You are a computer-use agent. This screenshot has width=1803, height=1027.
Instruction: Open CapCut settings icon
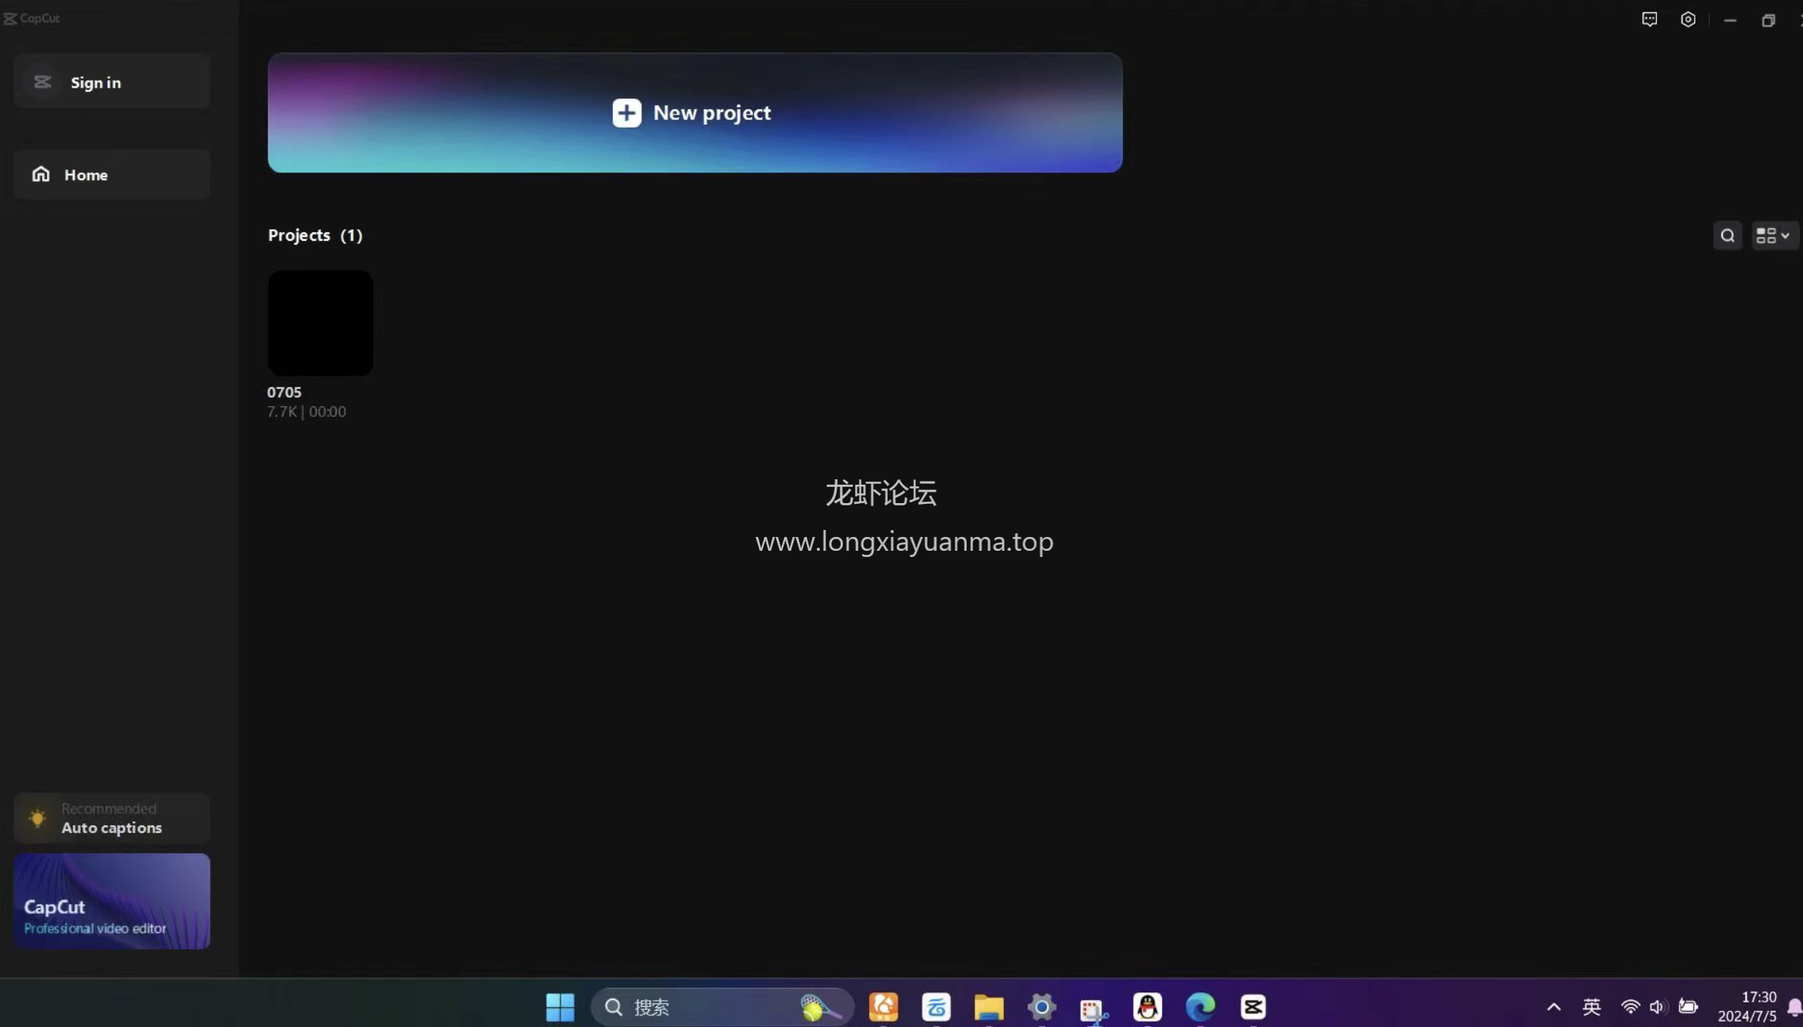pyautogui.click(x=1688, y=18)
